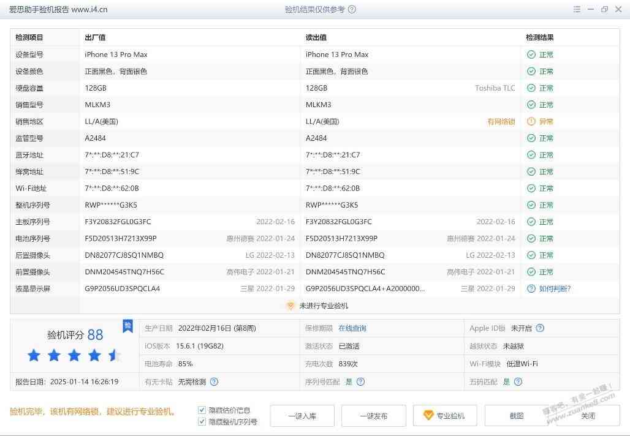Click the 报告日期 2025-01-14 16:26:19 text

point(67,382)
